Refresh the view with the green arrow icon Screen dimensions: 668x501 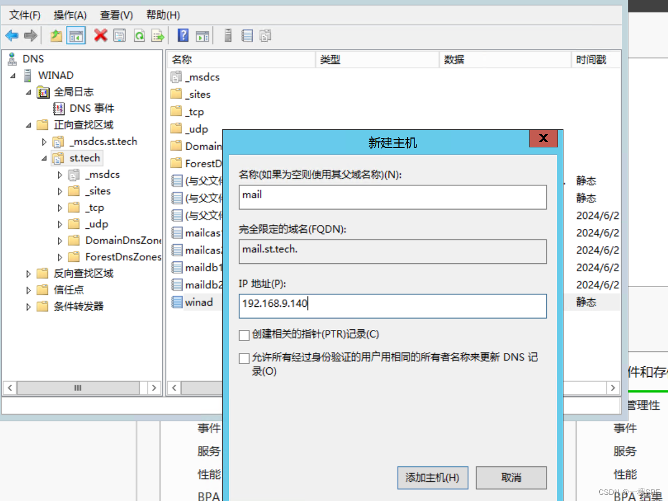(x=139, y=36)
